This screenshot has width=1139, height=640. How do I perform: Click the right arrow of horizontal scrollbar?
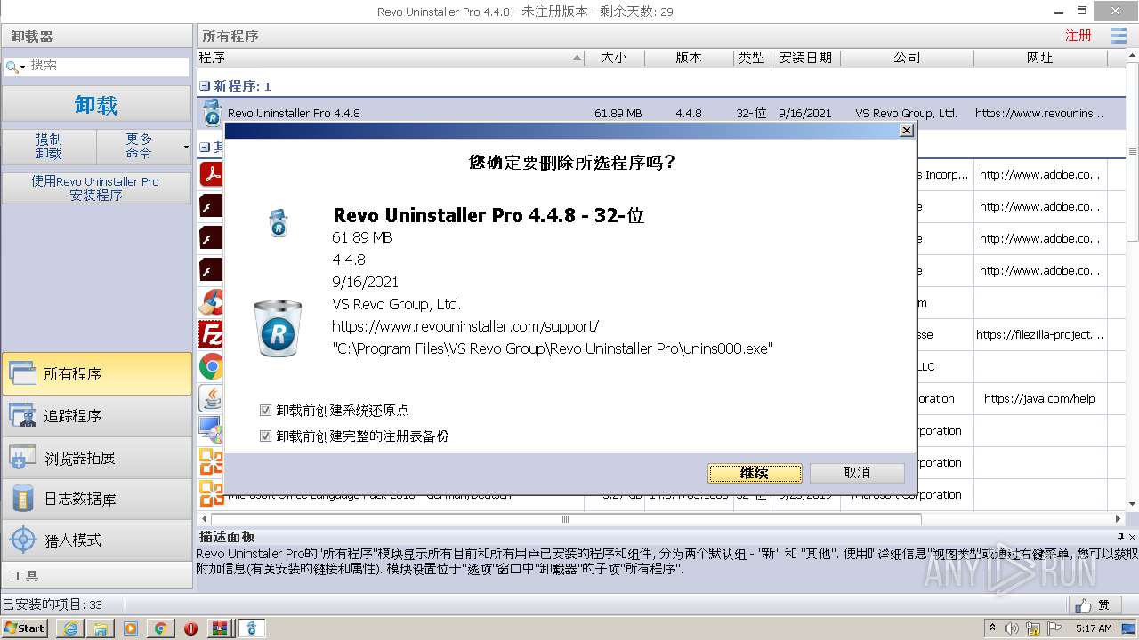1119,518
